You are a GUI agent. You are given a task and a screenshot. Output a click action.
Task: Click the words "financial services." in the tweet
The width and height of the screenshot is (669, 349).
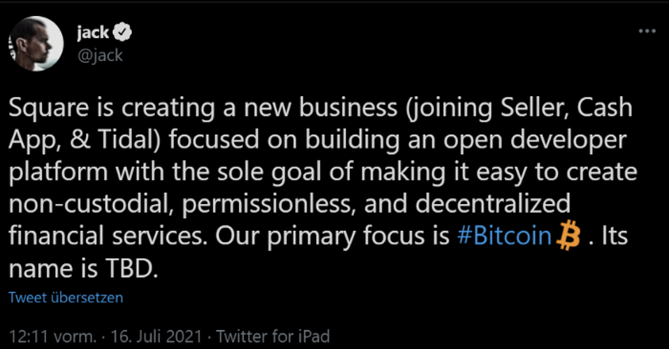click(x=108, y=237)
